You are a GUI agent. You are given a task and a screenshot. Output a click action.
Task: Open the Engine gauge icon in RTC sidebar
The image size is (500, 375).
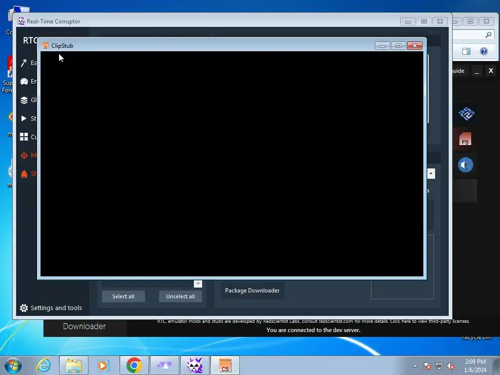(x=24, y=82)
